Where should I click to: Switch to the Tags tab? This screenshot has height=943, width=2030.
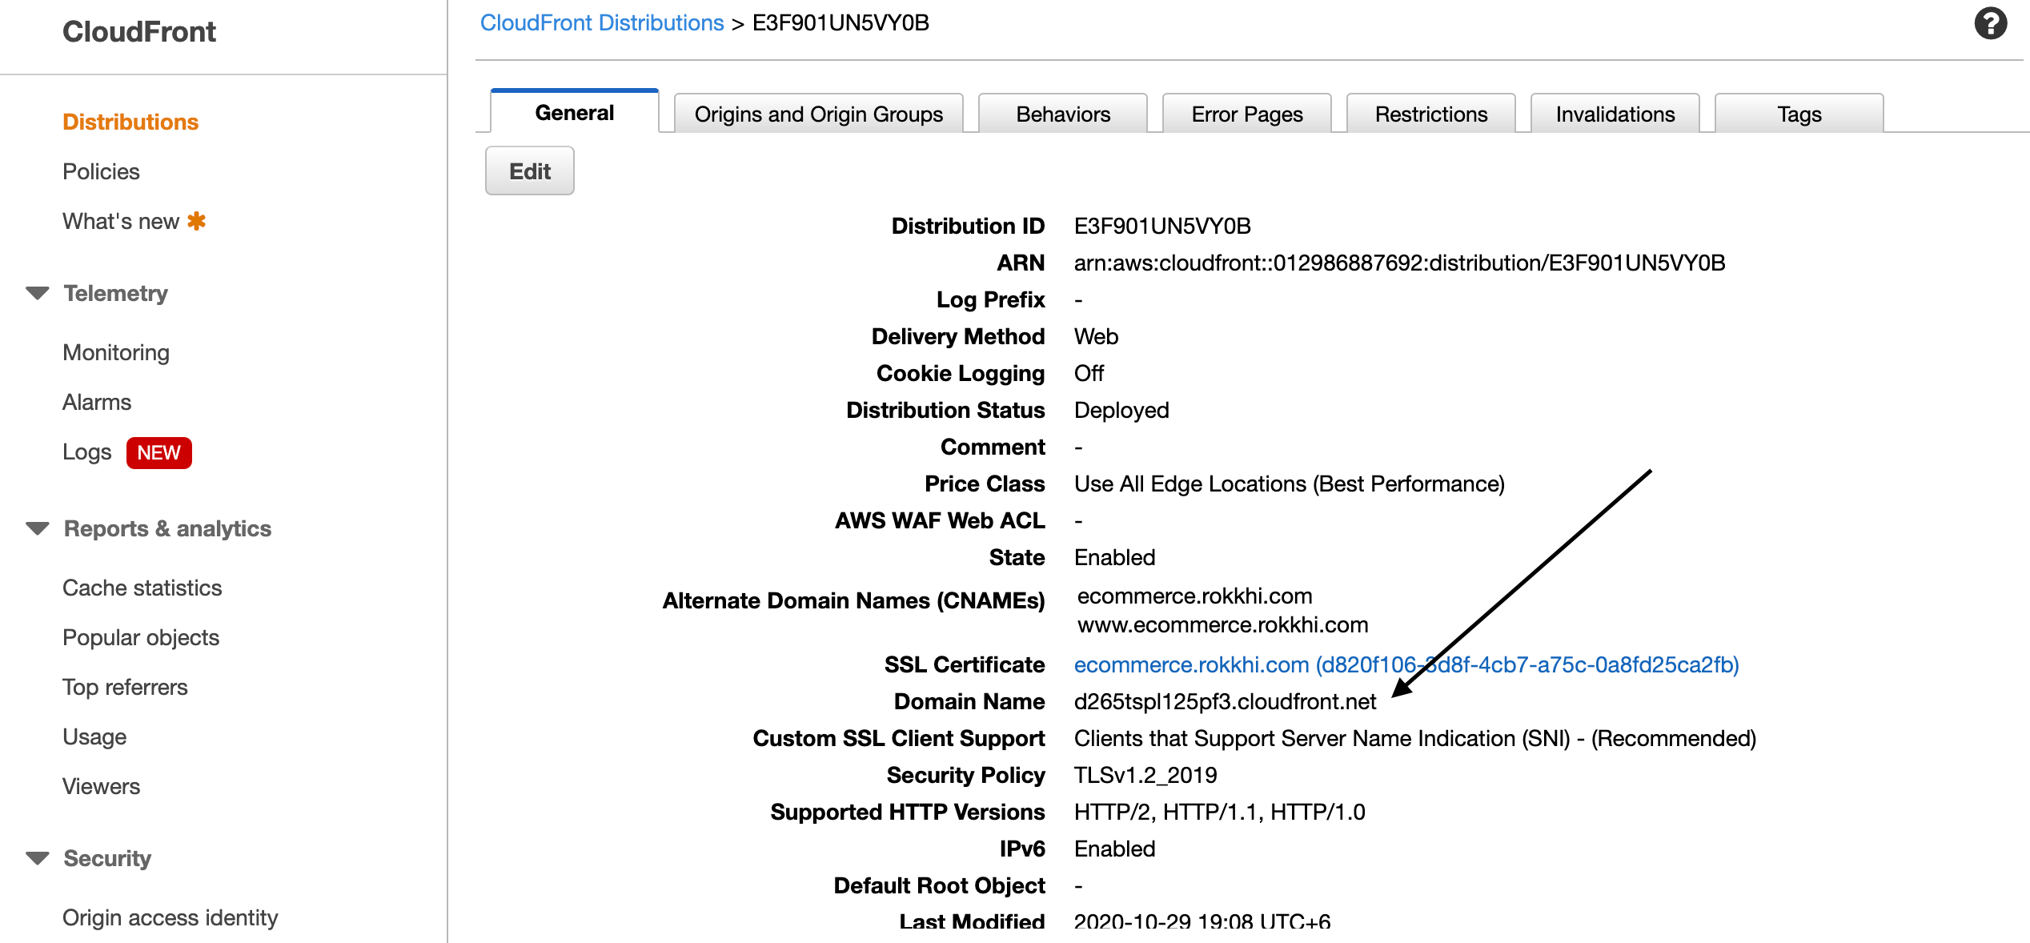1799,114
